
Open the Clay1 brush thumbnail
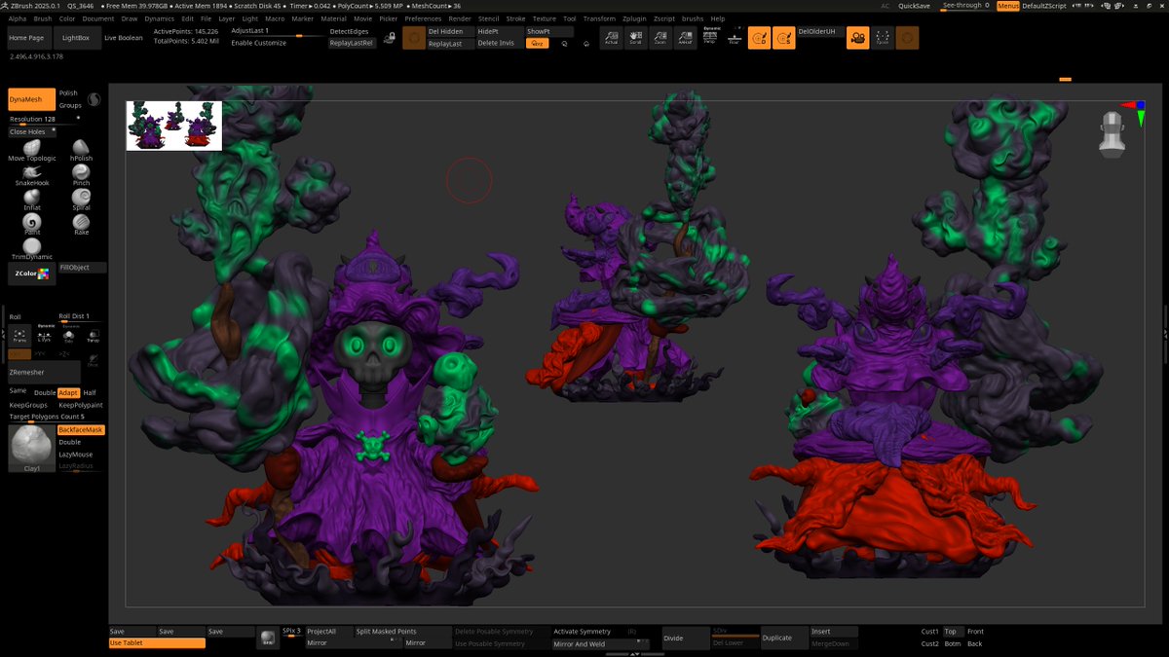[32, 449]
